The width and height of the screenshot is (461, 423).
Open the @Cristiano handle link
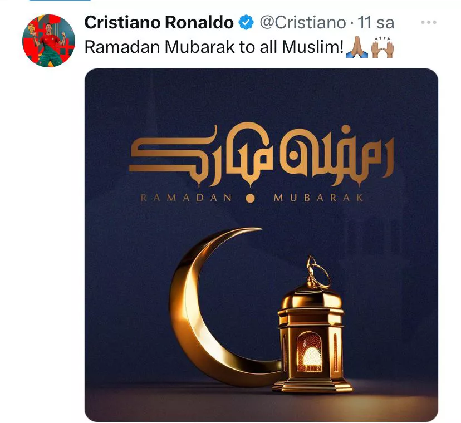[x=302, y=23]
